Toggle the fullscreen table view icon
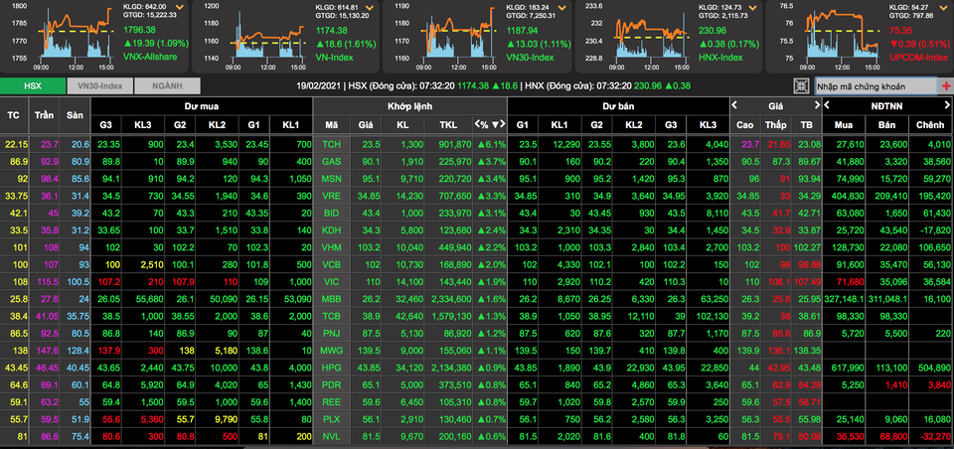Viewport: 954px width, 449px height. point(803,85)
